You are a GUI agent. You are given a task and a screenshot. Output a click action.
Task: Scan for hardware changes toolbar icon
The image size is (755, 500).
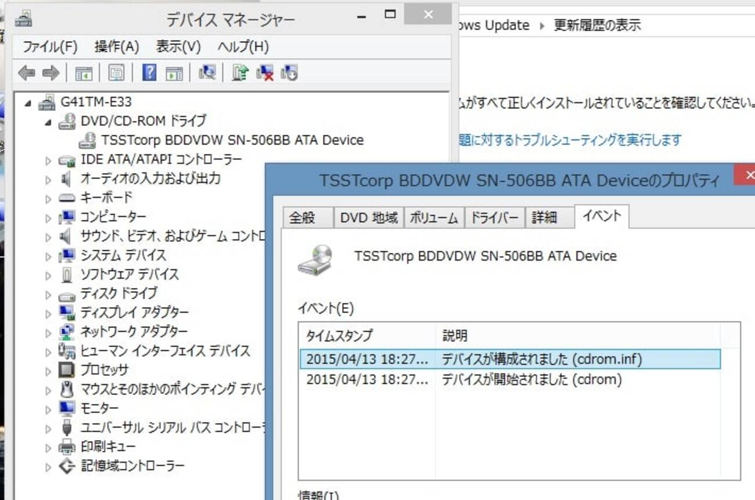click(x=207, y=73)
